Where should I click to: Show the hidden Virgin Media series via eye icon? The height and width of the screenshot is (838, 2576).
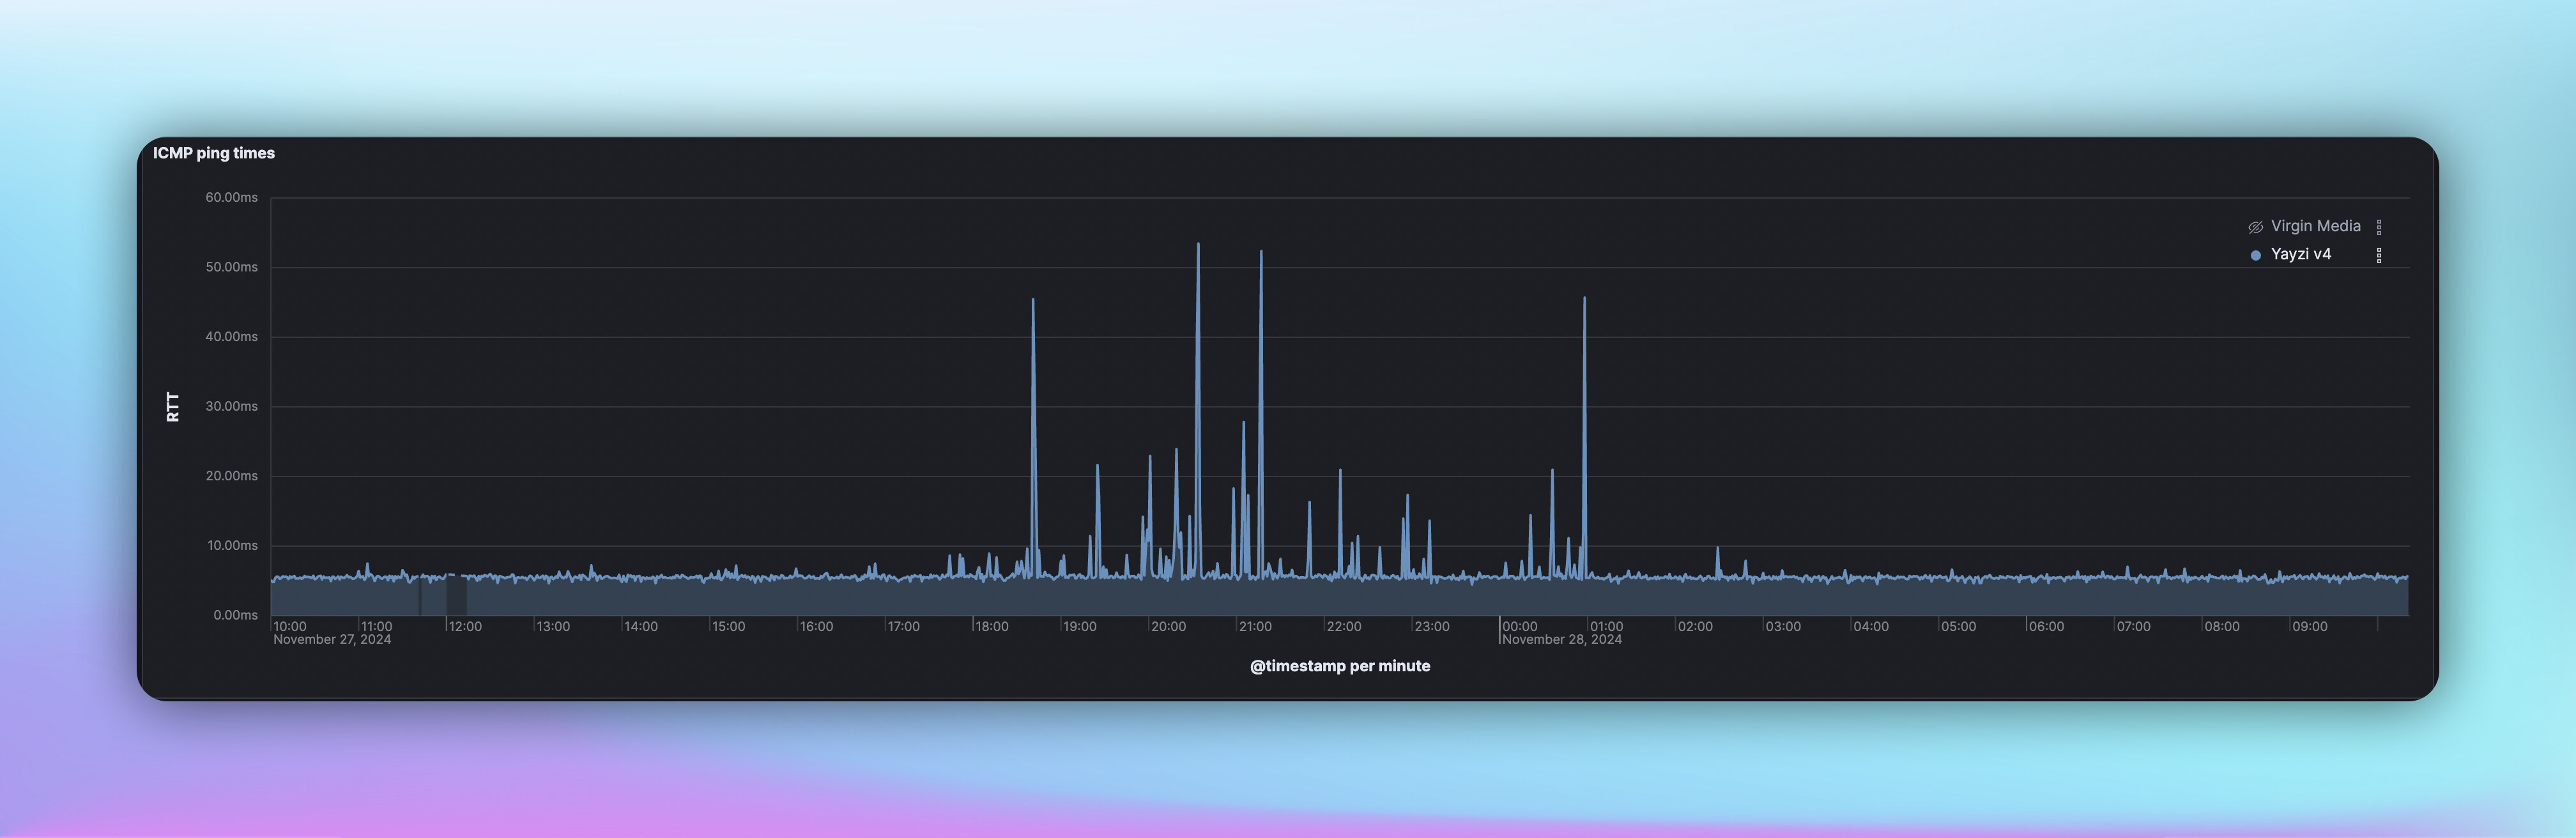2255,227
